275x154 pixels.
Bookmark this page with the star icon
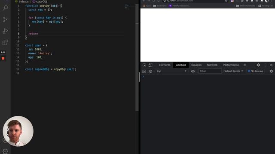(226, 1)
